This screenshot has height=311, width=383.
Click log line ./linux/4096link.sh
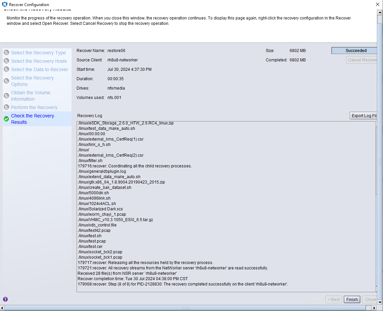coord(94,198)
